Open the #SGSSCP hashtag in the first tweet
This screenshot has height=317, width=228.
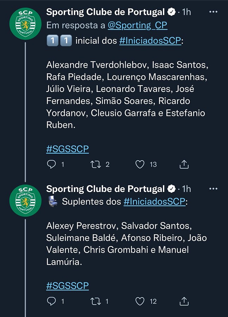67,149
